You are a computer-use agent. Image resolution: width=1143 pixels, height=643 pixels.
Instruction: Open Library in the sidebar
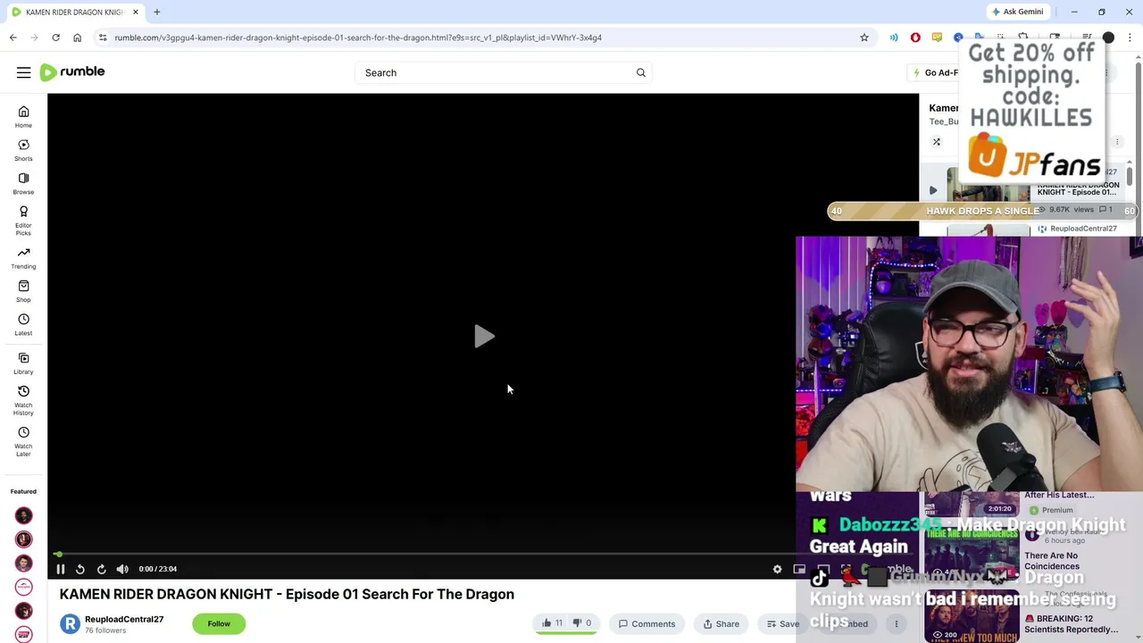[x=23, y=363]
